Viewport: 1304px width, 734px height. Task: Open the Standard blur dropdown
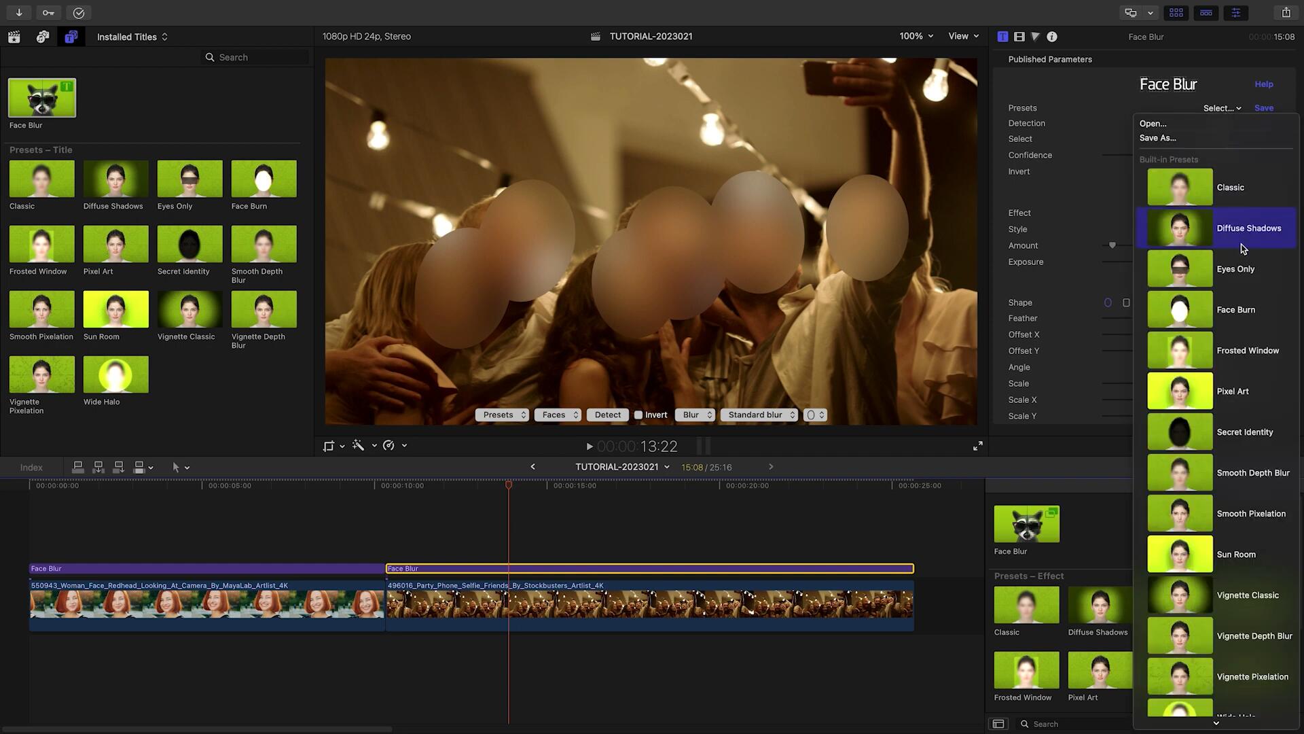click(759, 415)
